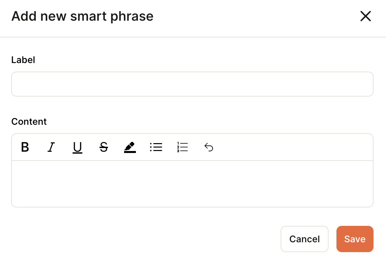This screenshot has width=386, height=260.
Task: Activate the U toolbar button
Action: coord(77,147)
